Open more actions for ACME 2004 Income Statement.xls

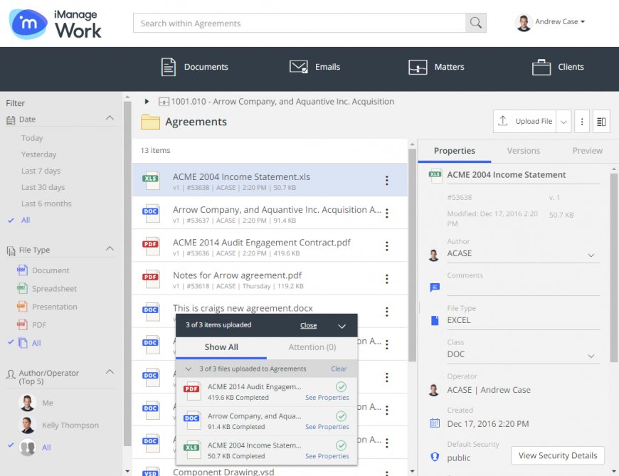(x=387, y=181)
